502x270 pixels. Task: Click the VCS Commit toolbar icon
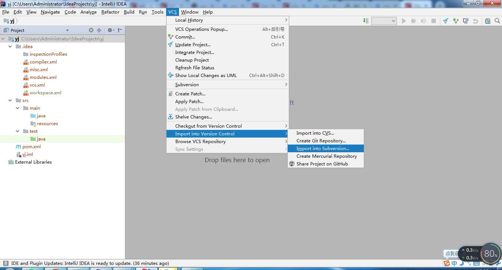point(456,21)
